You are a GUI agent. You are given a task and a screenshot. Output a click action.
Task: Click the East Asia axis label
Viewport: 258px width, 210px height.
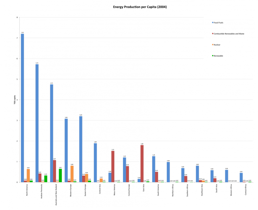coord(139,188)
